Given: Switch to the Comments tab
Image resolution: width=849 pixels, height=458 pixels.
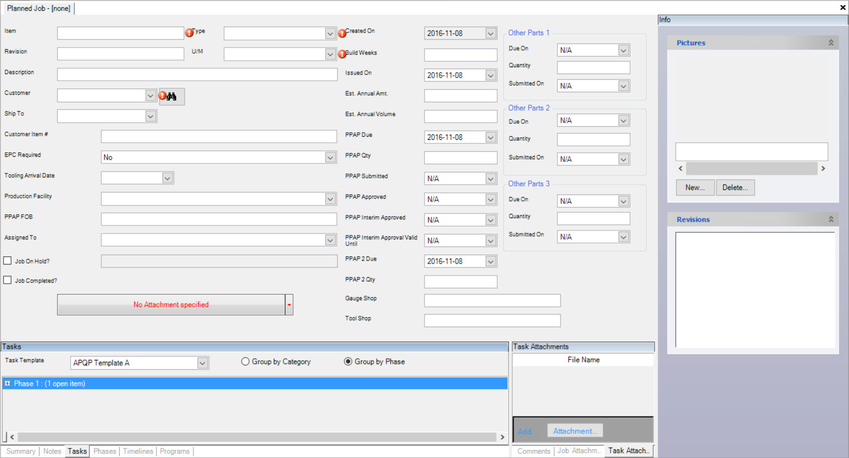Looking at the screenshot, I should (x=534, y=451).
